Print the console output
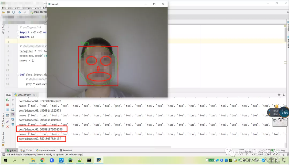Screen dimensions: 289x165 13,119
